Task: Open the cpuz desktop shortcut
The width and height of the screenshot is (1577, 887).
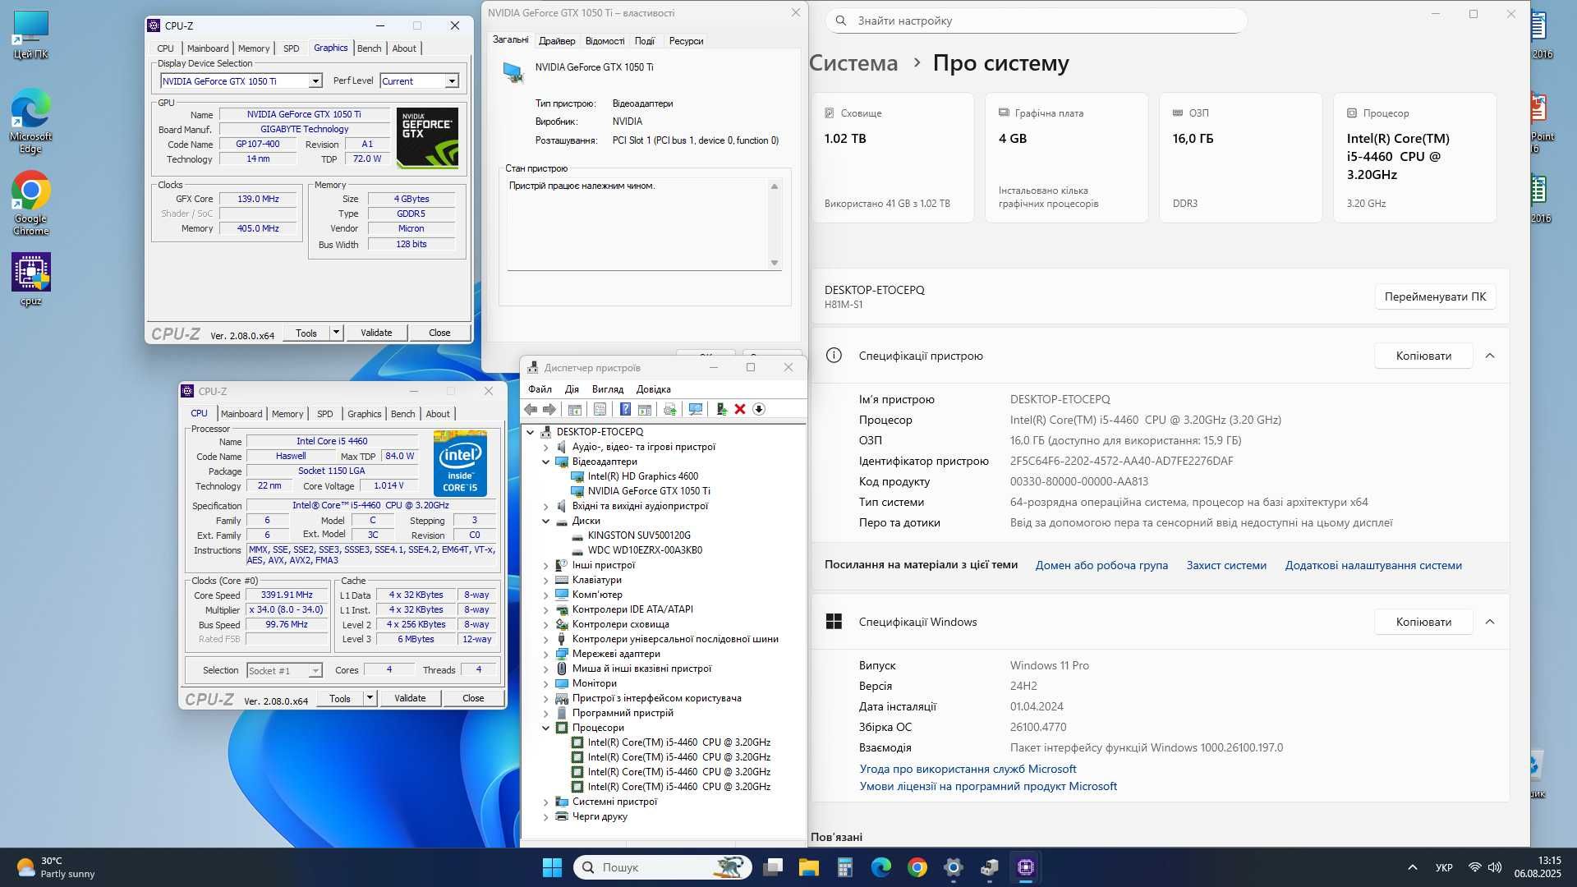Action: point(31,279)
